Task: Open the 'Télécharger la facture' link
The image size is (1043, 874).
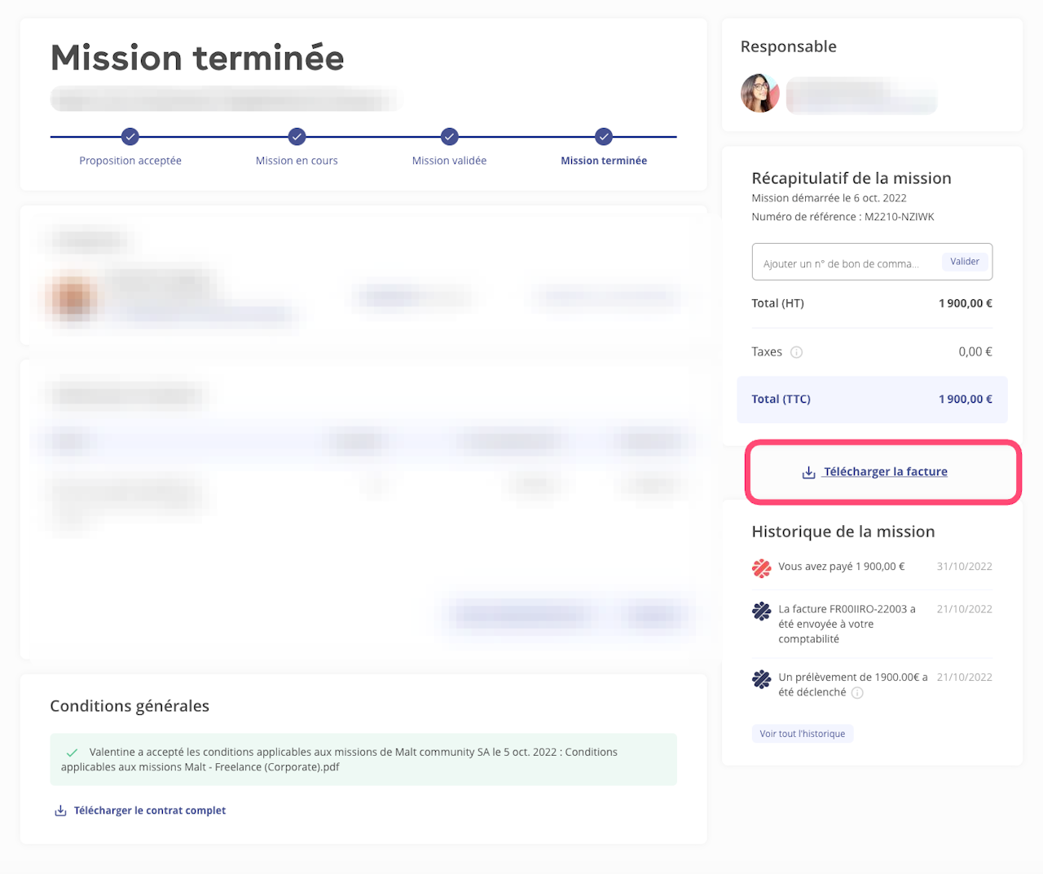Action: click(x=885, y=472)
